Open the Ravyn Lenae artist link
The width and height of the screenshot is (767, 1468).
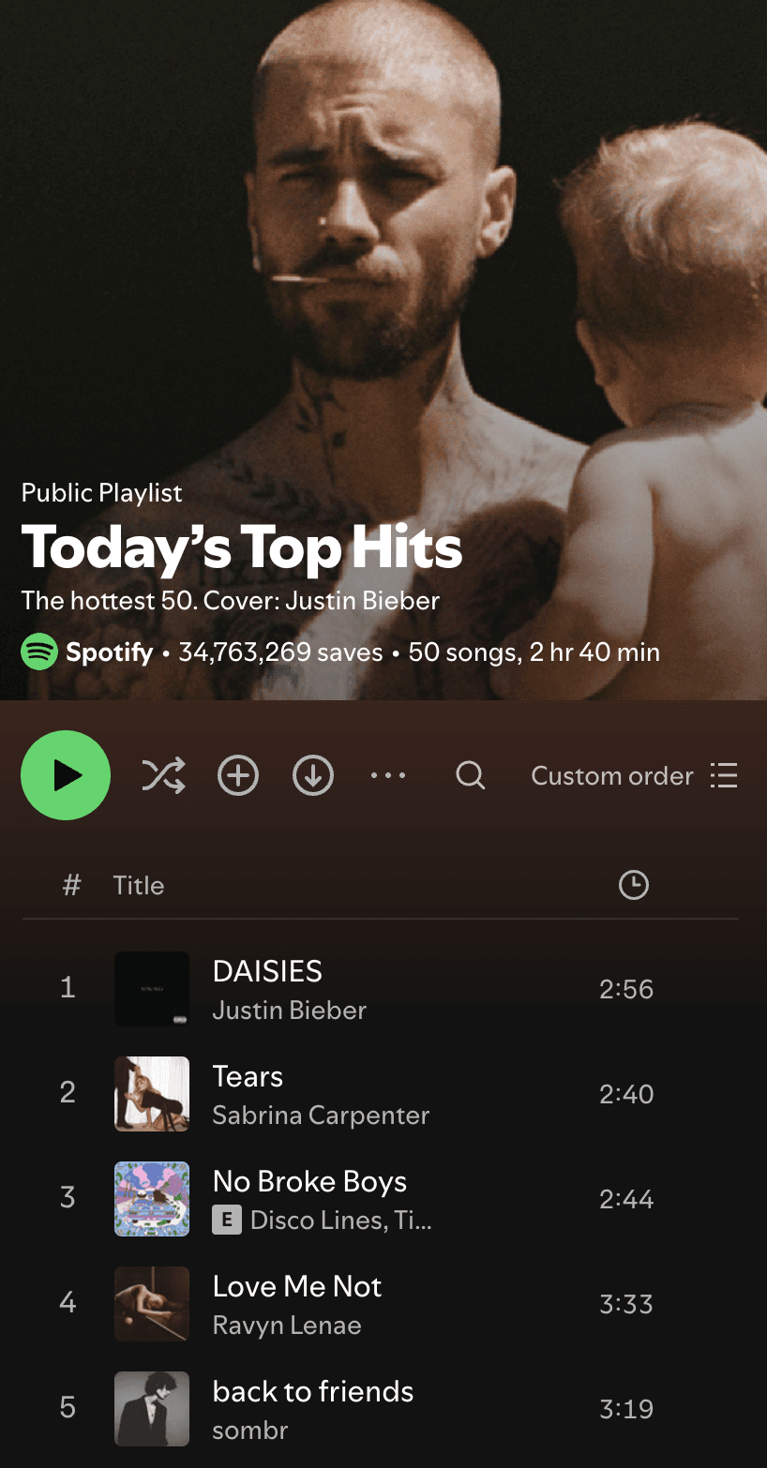click(287, 1326)
